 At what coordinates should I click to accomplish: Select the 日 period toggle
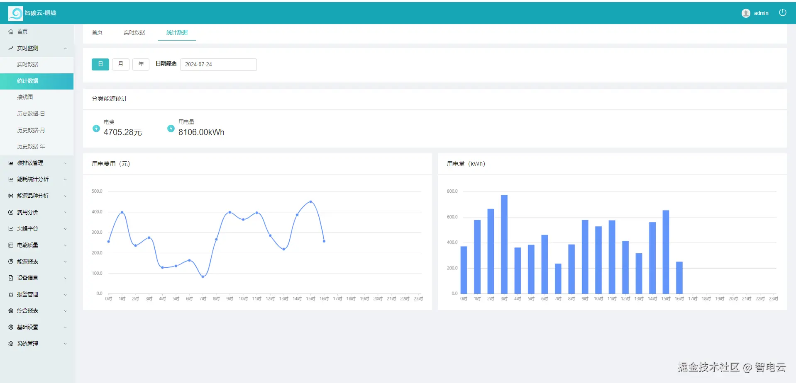pyautogui.click(x=100, y=64)
